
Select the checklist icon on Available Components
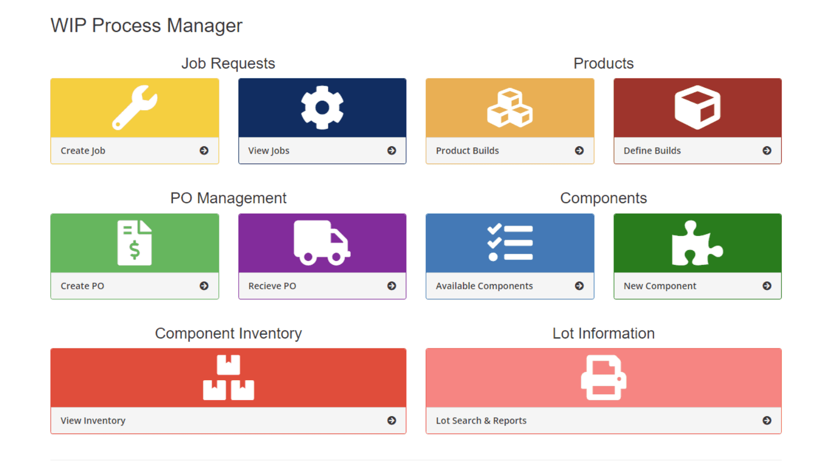pos(509,242)
